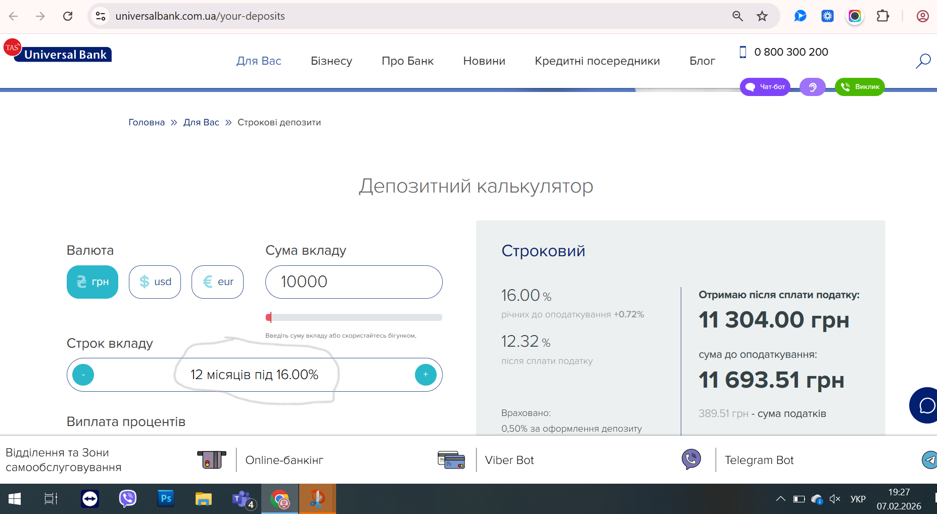Open Online-банкінг link
Screen dimensions: 937x514
tap(284, 460)
